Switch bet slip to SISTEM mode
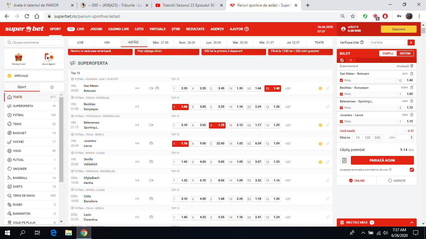 coord(405,54)
